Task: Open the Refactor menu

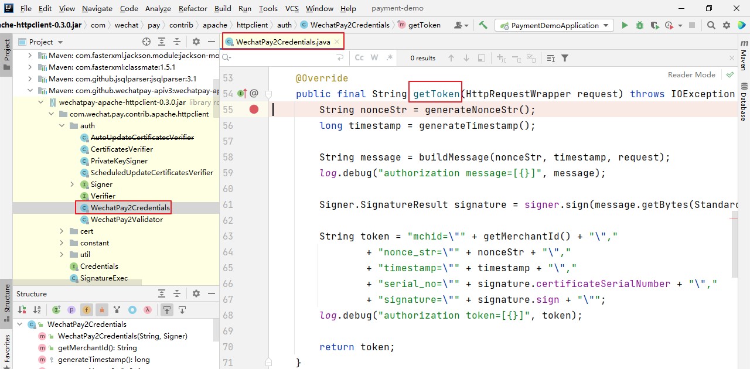Action: [x=193, y=9]
